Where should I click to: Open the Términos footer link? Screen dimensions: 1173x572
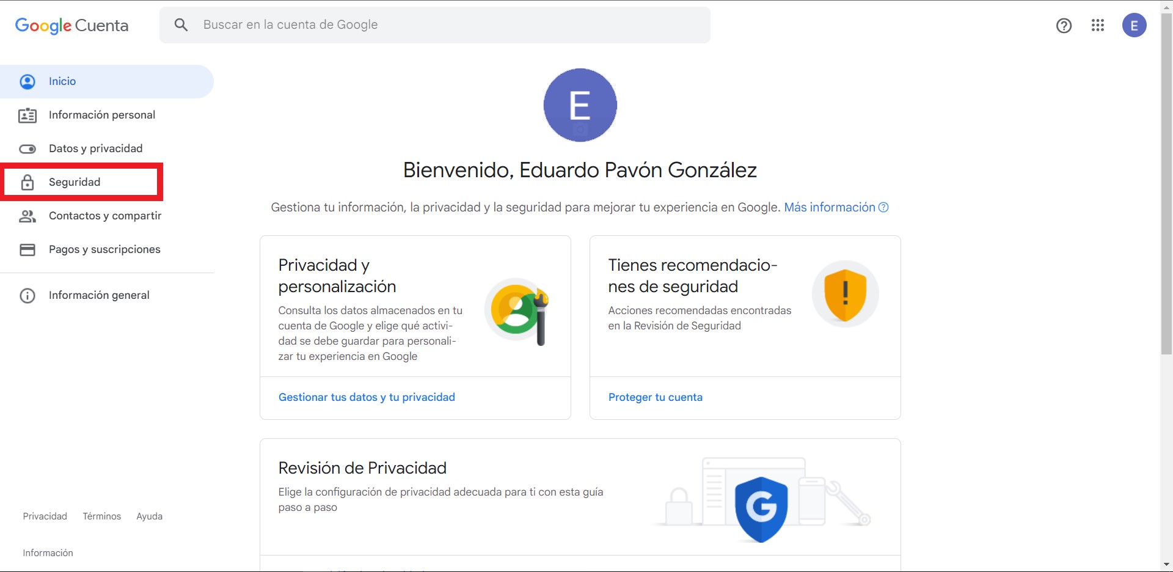click(102, 516)
